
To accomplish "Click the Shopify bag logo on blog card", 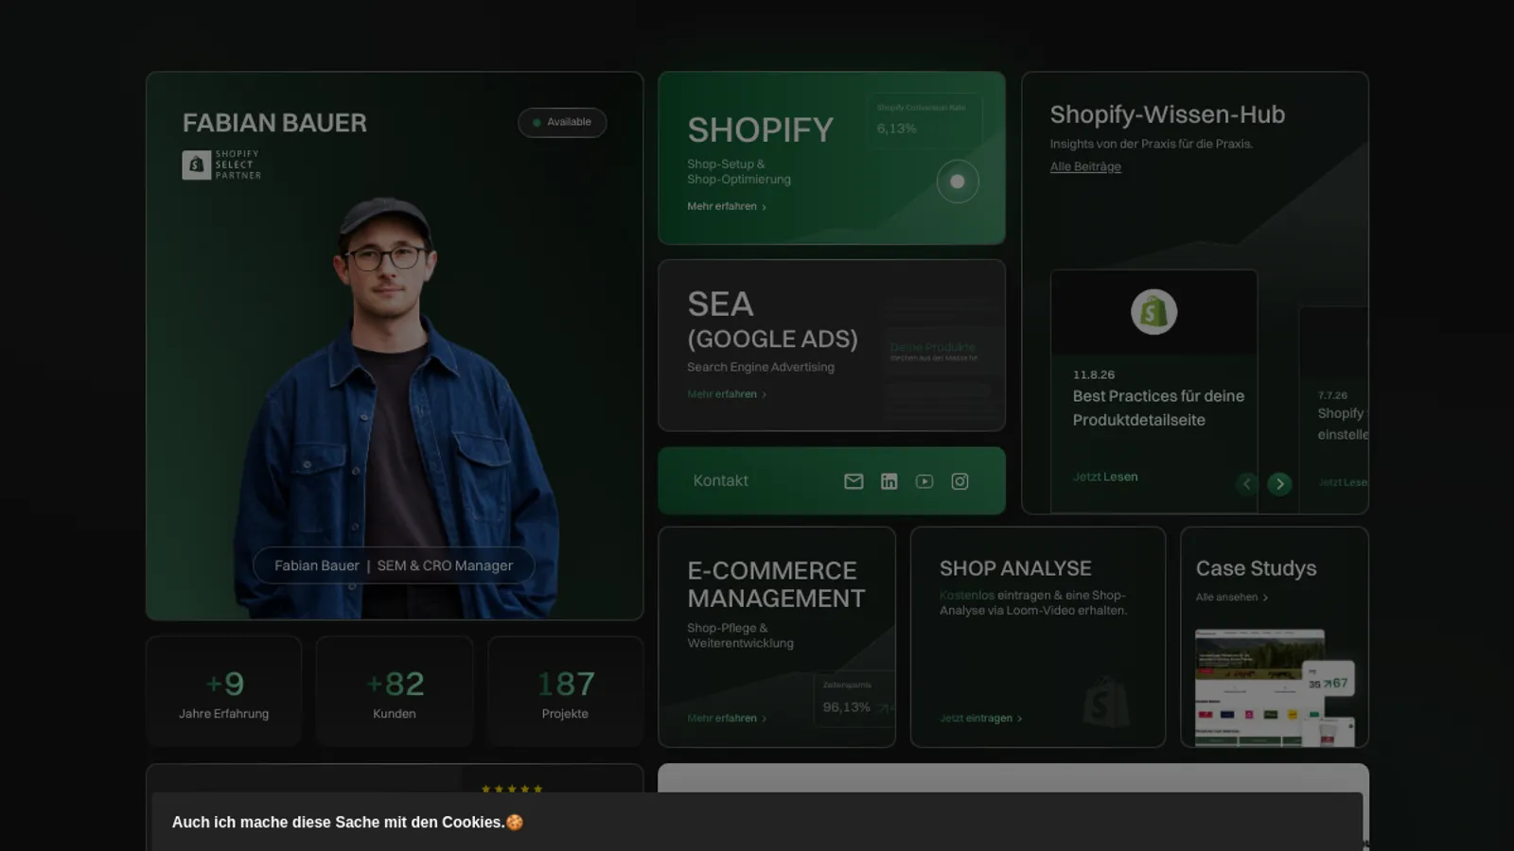I will [1153, 312].
